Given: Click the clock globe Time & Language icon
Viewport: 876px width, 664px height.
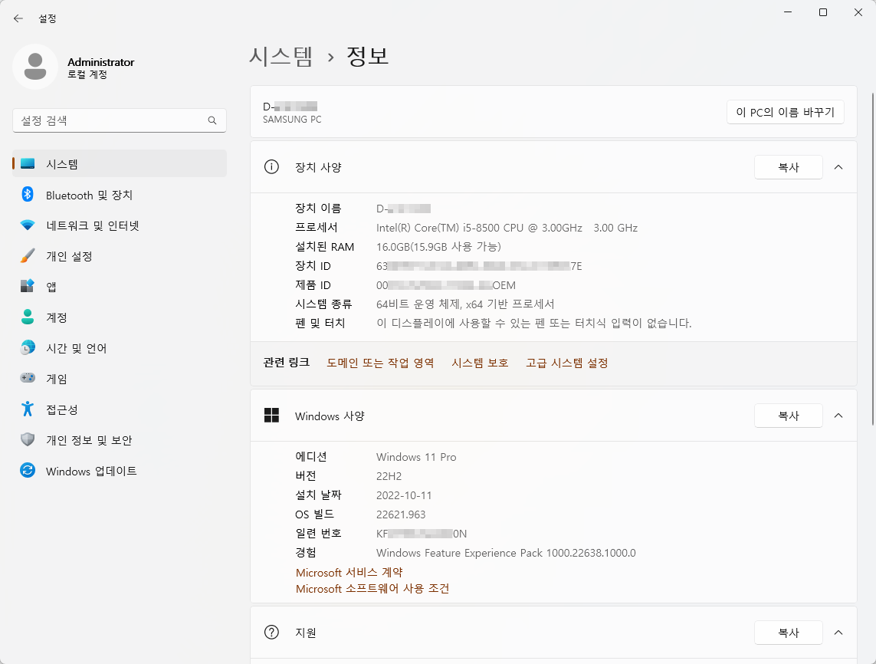Looking at the screenshot, I should tap(28, 347).
